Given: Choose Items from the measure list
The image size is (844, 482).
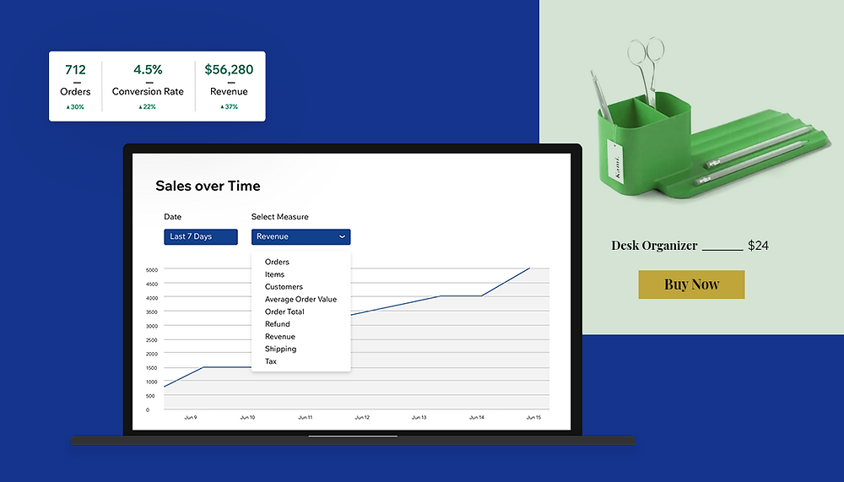Looking at the screenshot, I should (x=274, y=274).
